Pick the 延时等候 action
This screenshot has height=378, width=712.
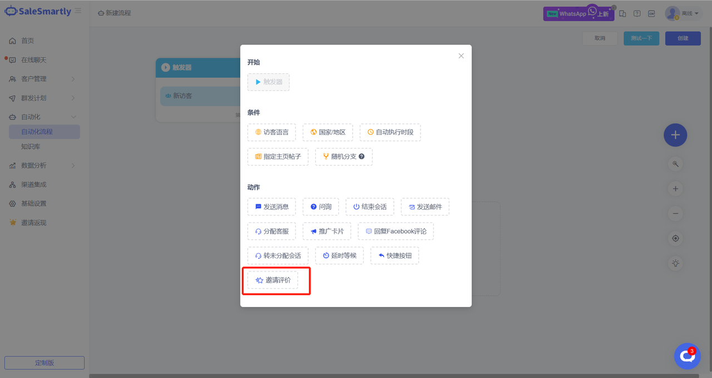point(339,256)
